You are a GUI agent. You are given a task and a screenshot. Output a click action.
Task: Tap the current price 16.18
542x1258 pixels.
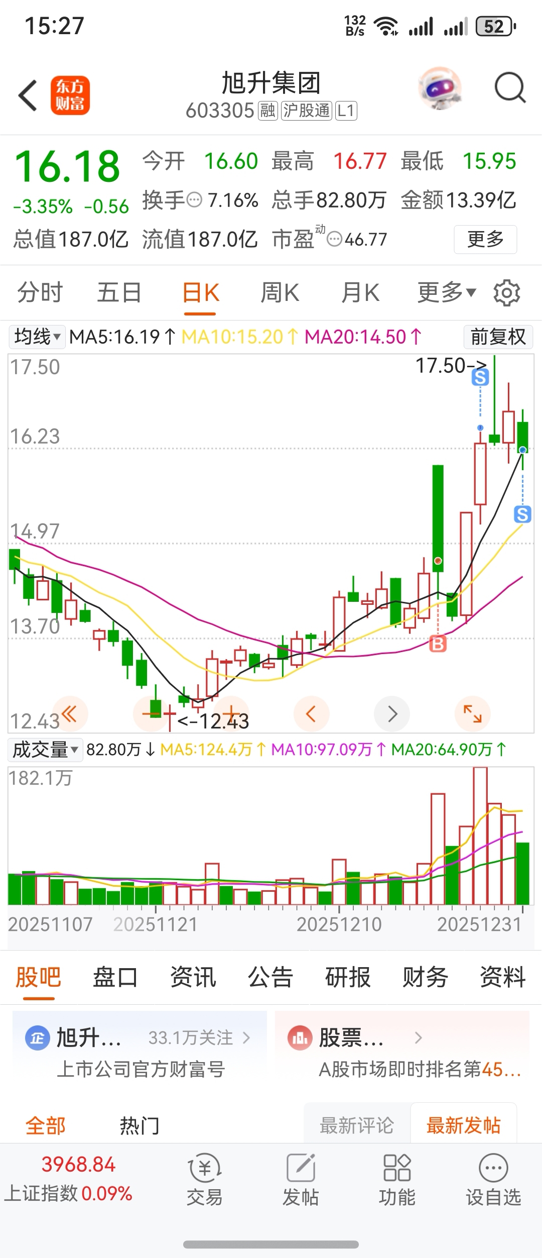point(67,166)
